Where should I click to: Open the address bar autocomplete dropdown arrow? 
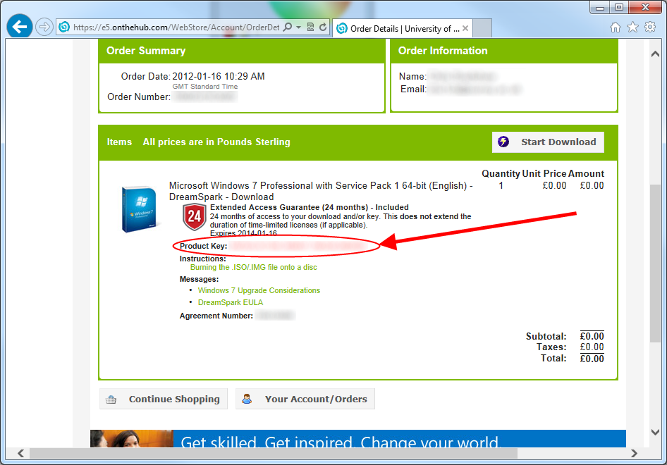299,27
